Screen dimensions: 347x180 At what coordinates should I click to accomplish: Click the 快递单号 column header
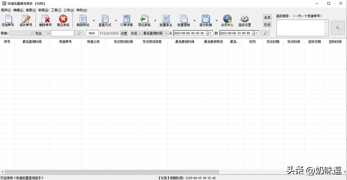pos(66,42)
